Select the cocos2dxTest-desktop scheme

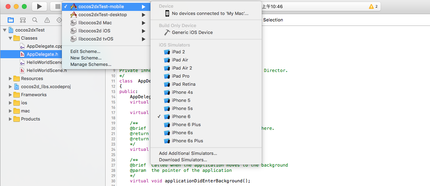tap(106, 15)
